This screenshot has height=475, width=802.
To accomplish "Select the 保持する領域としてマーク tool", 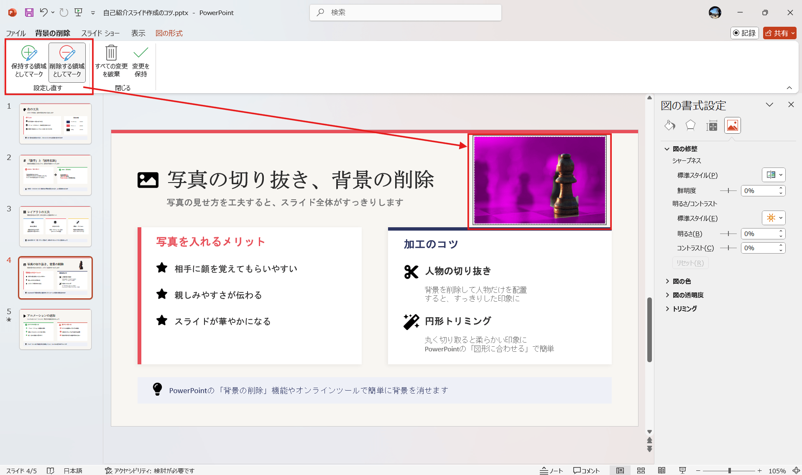I will pyautogui.click(x=28, y=61).
